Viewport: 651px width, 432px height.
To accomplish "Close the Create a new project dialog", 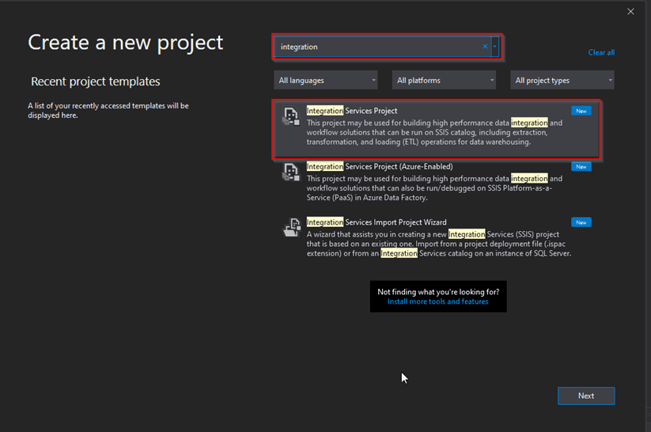I will tap(630, 12).
